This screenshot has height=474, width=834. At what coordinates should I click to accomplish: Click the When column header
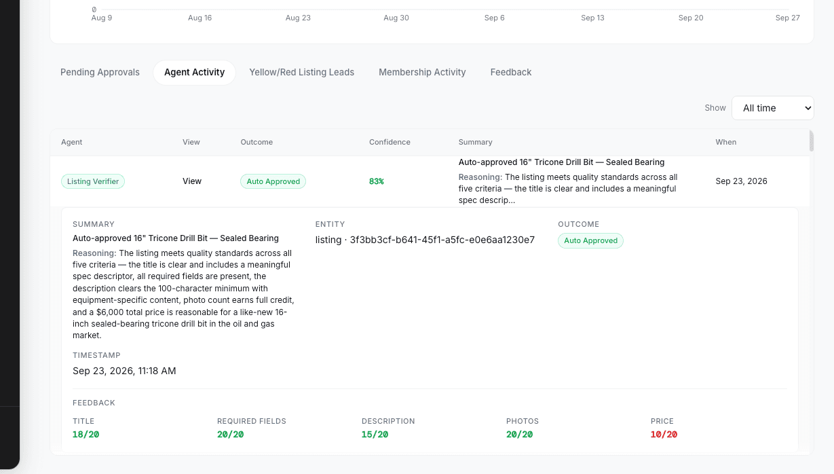[x=725, y=142]
